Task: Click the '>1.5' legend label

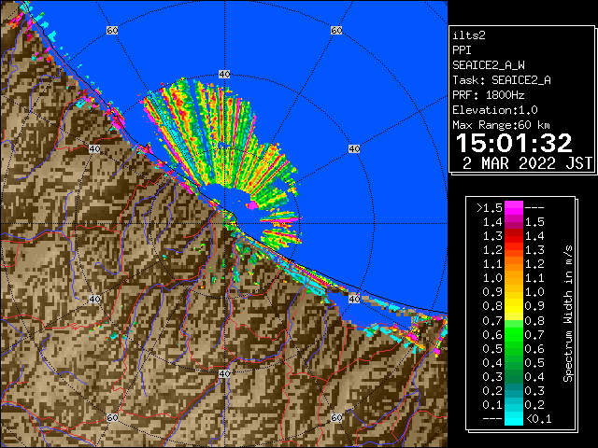Action: (x=490, y=208)
